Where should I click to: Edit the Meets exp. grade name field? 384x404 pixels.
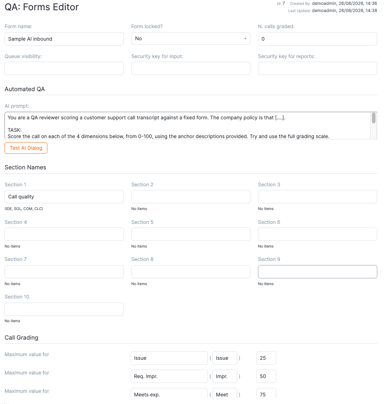169,394
